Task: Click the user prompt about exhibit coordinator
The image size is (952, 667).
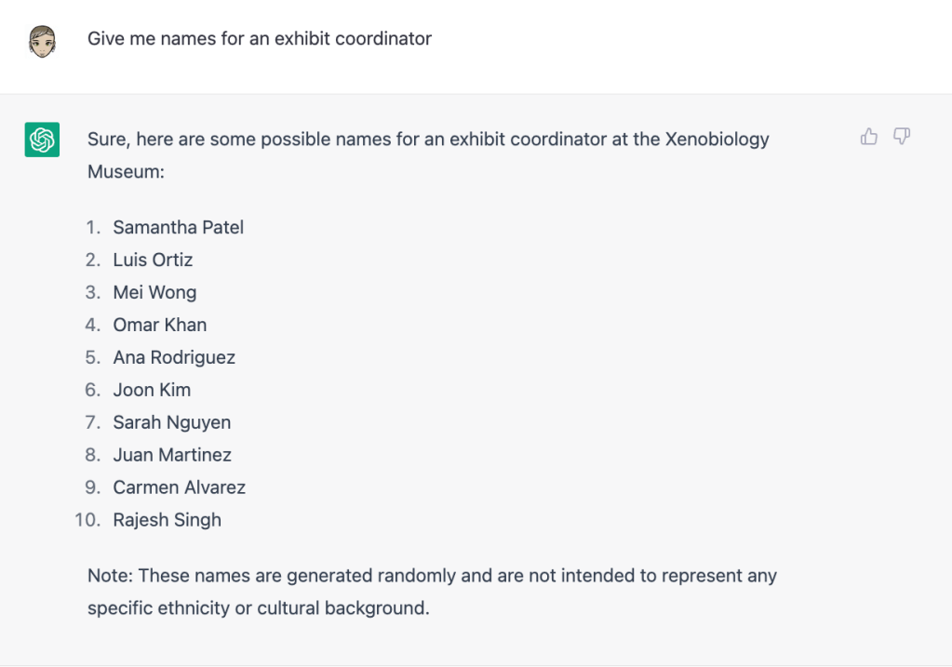Action: pyautogui.click(x=260, y=39)
